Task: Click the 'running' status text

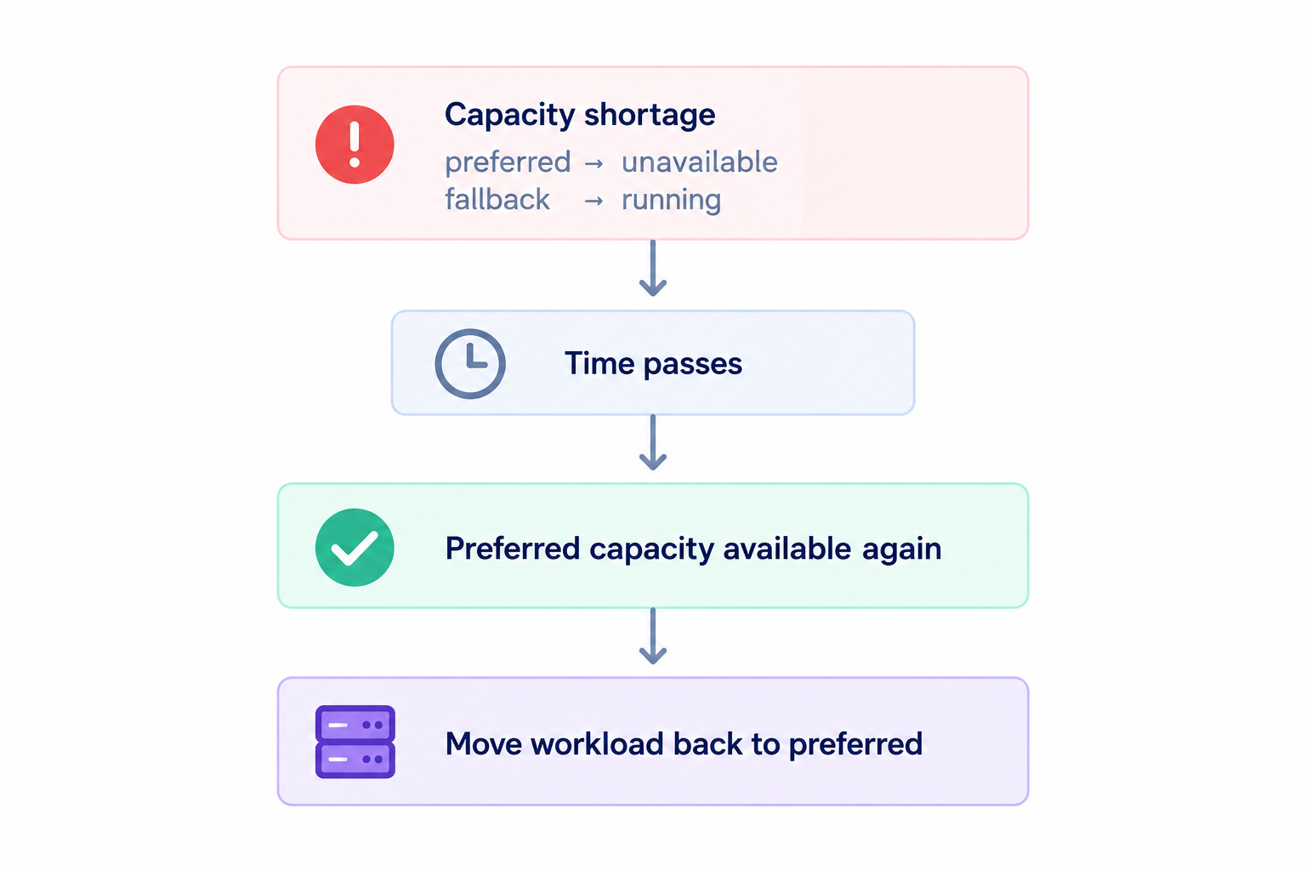Action: [x=672, y=201]
